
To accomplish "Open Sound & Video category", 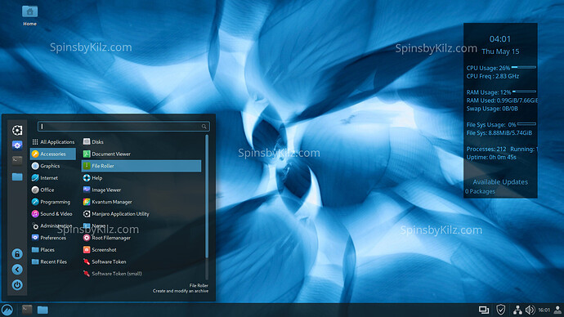I will click(x=53, y=214).
